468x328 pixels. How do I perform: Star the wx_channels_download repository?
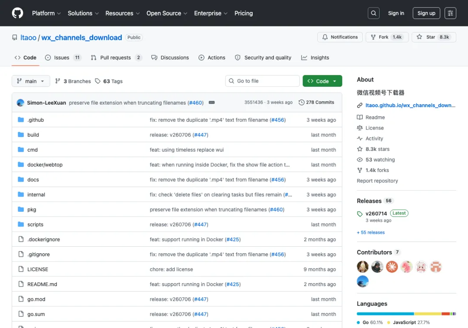434,37
